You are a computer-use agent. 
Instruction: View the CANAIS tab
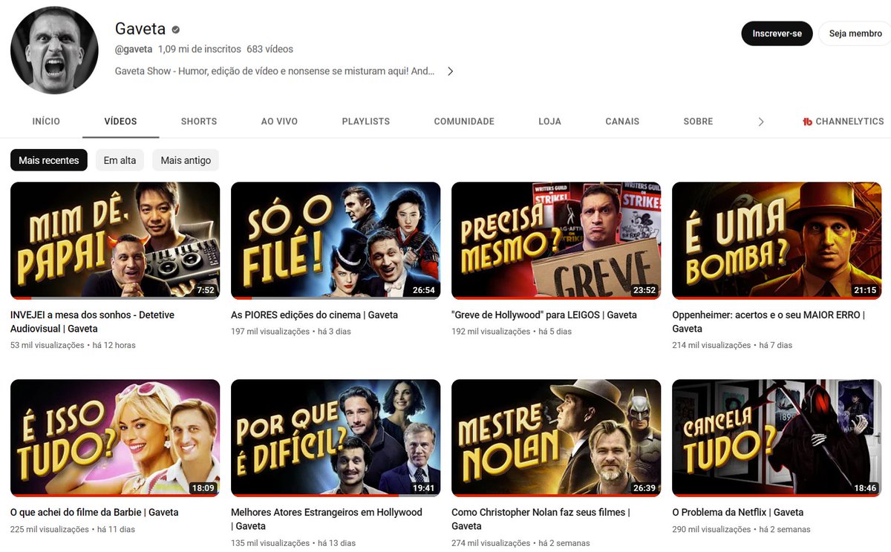tap(622, 121)
